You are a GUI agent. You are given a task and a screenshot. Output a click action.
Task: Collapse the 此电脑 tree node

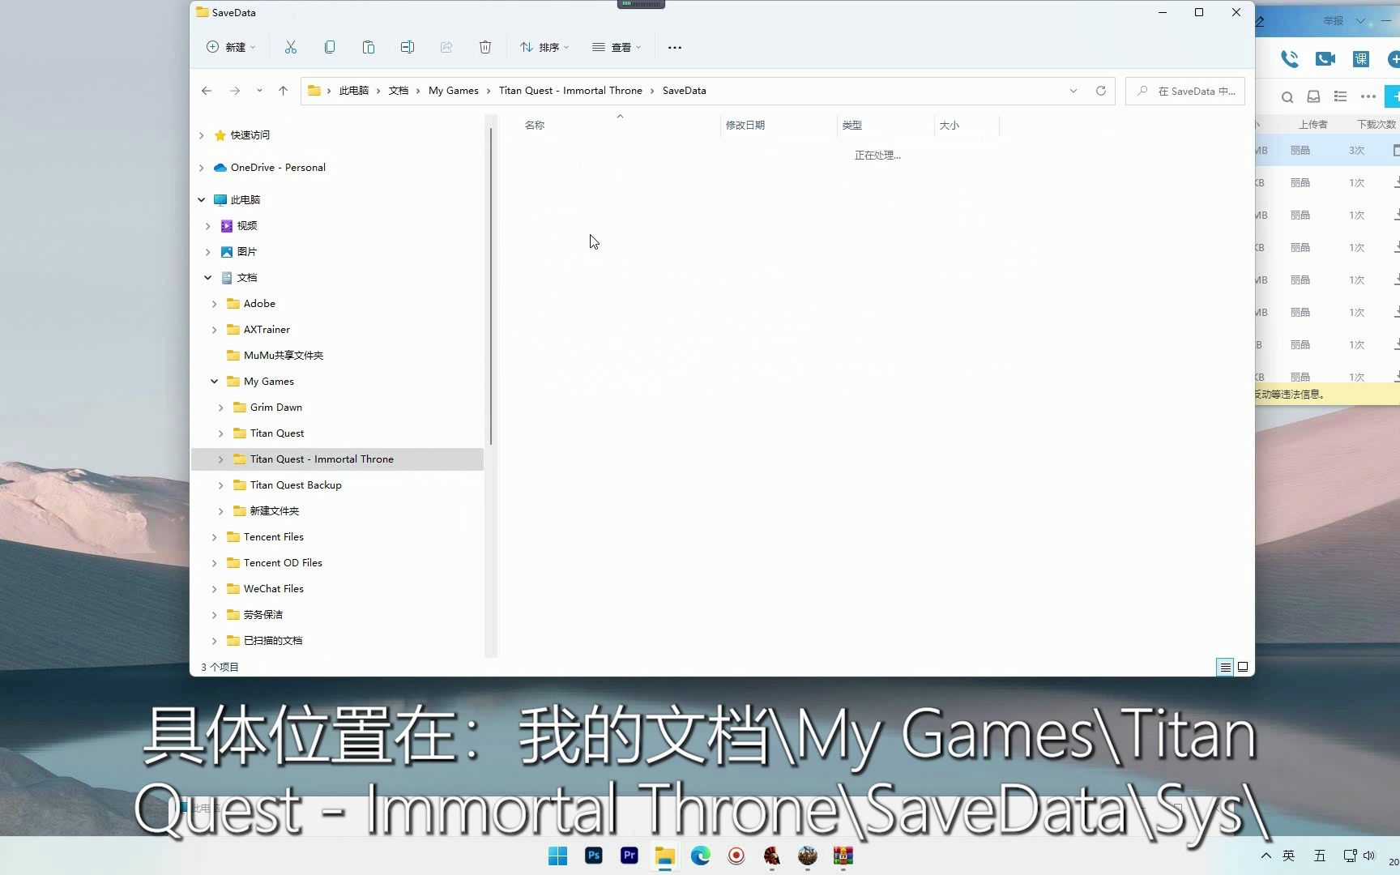202,200
